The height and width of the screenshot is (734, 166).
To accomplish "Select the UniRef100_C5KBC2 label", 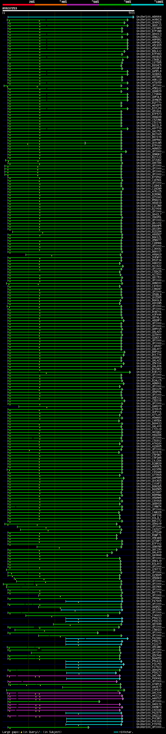I will (149, 60).
